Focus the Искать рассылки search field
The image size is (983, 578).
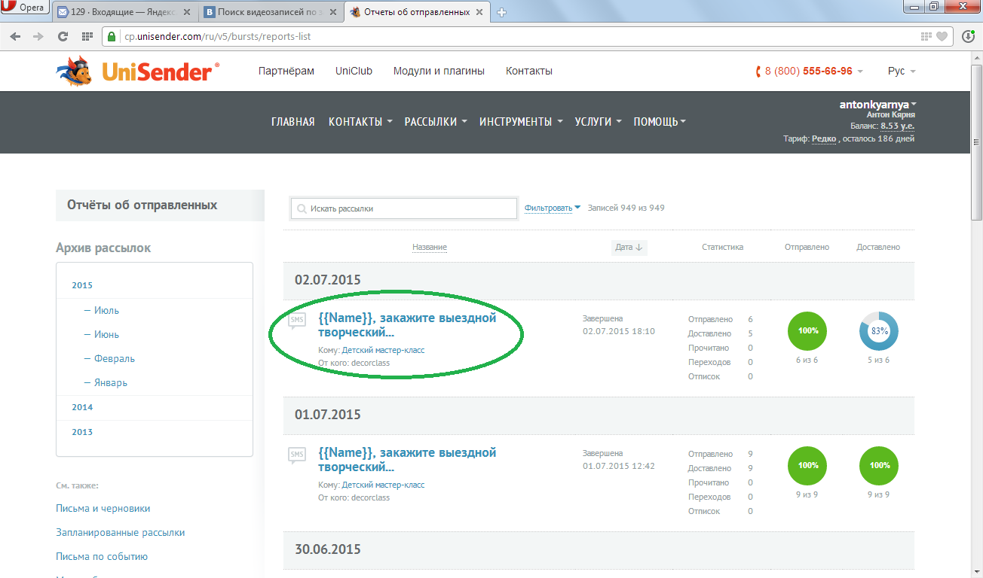(404, 208)
